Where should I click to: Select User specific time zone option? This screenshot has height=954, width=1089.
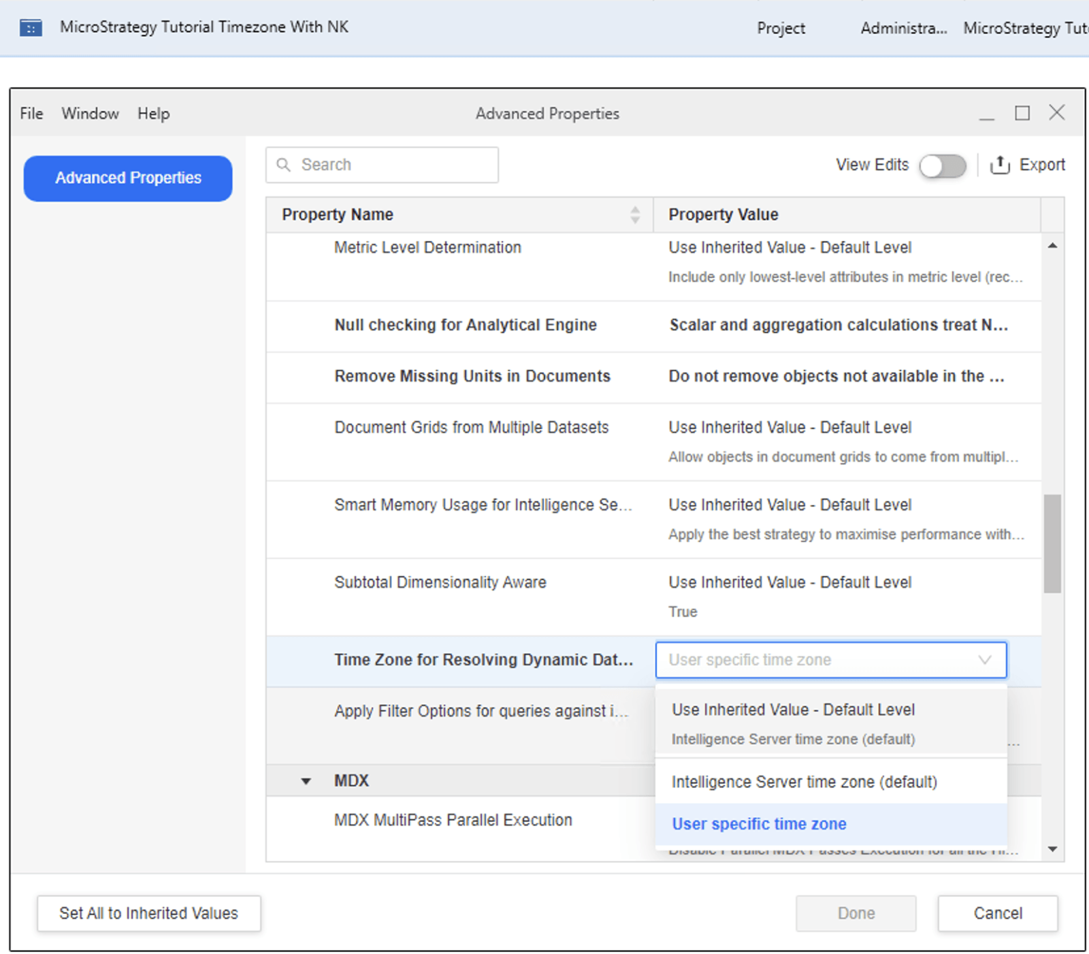click(x=831, y=824)
